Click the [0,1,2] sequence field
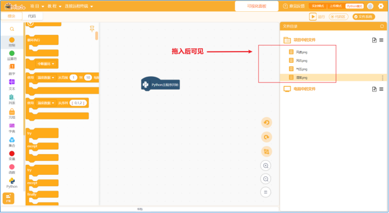 tap(78, 103)
